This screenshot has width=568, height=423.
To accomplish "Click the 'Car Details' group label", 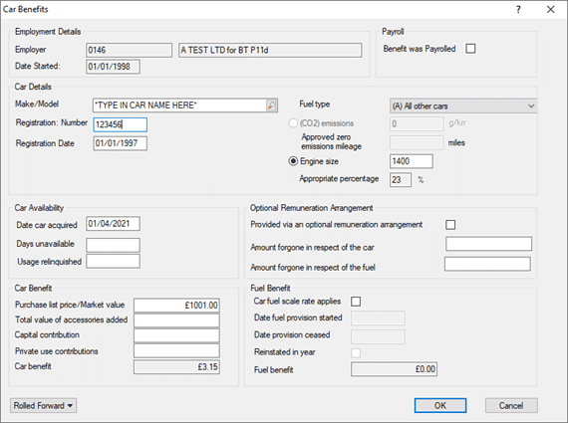I will 33,87.
